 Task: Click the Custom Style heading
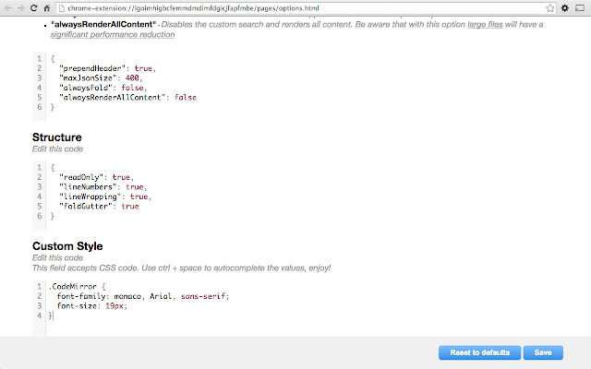coord(67,246)
